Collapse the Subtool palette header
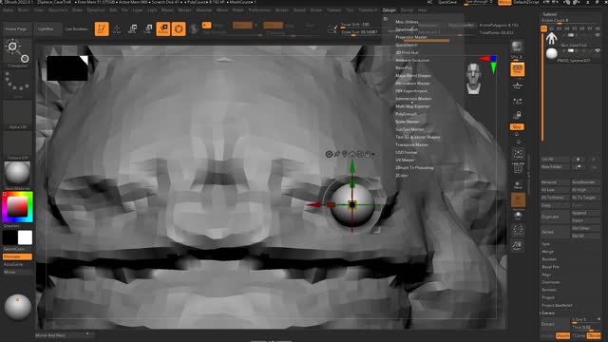This screenshot has width=608, height=342. (x=549, y=14)
